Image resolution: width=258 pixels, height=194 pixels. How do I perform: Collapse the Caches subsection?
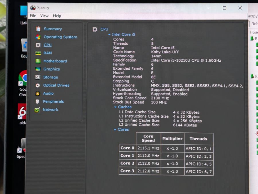pyautogui.click(x=115, y=107)
